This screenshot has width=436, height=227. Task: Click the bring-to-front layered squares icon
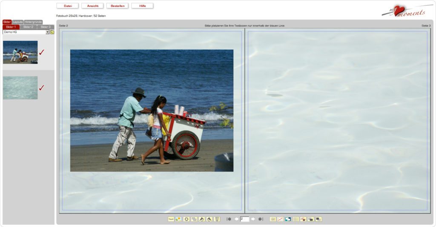(x=311, y=219)
